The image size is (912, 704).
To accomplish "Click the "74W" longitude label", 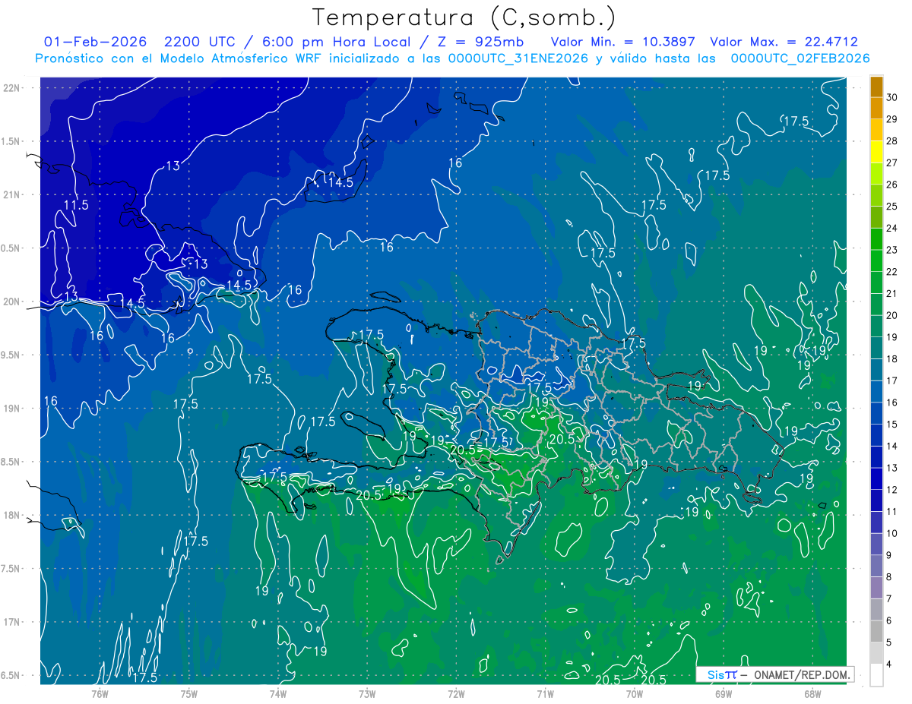I will point(277,693).
